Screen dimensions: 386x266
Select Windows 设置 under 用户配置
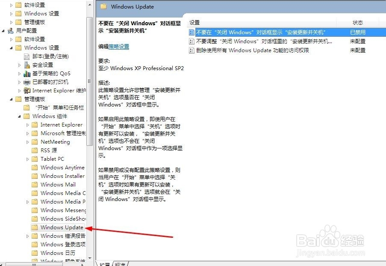coord(41,48)
